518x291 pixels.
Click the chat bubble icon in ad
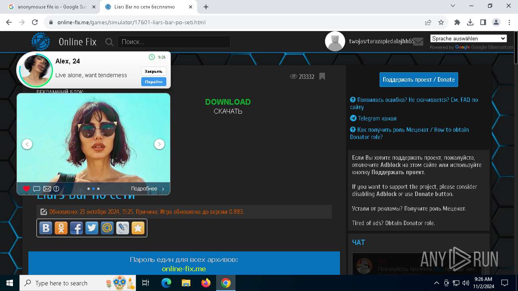point(36,189)
